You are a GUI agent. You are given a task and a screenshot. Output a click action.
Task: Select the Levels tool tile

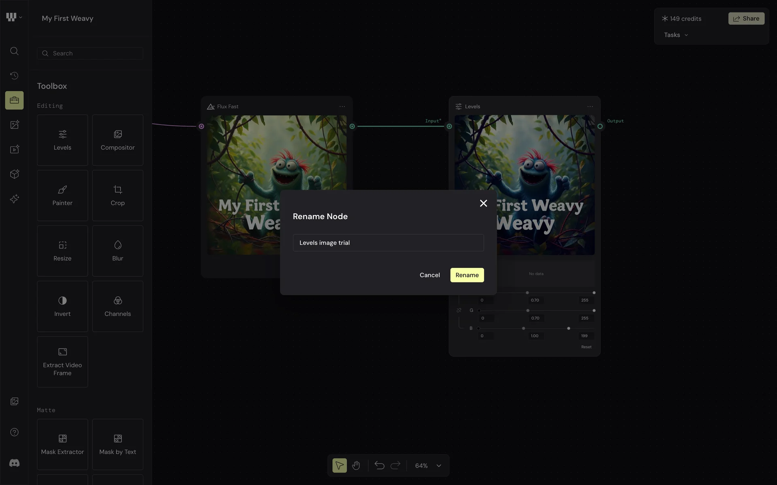(62, 140)
